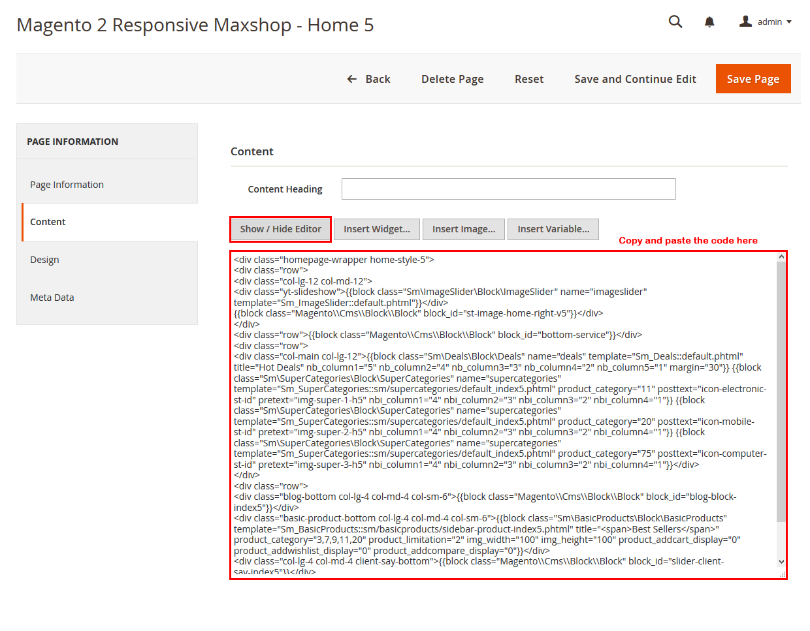
Task: Click the Reset button
Action: pos(529,79)
